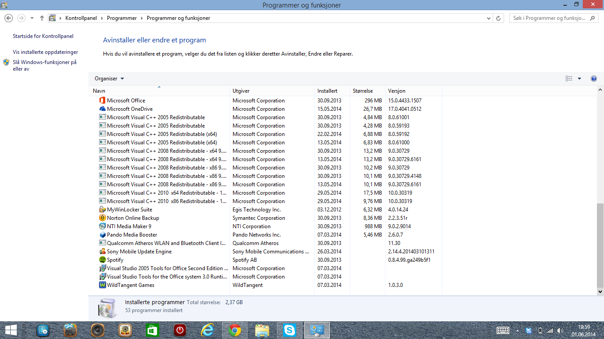The width and height of the screenshot is (604, 339).
Task: Click the Symantec Corporation publisher cell
Action: [259, 218]
